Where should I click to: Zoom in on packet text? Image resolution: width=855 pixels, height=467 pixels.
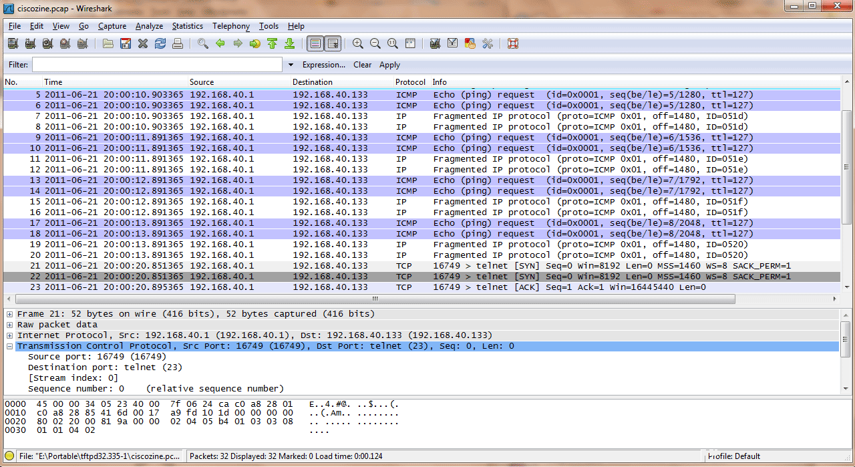point(358,43)
